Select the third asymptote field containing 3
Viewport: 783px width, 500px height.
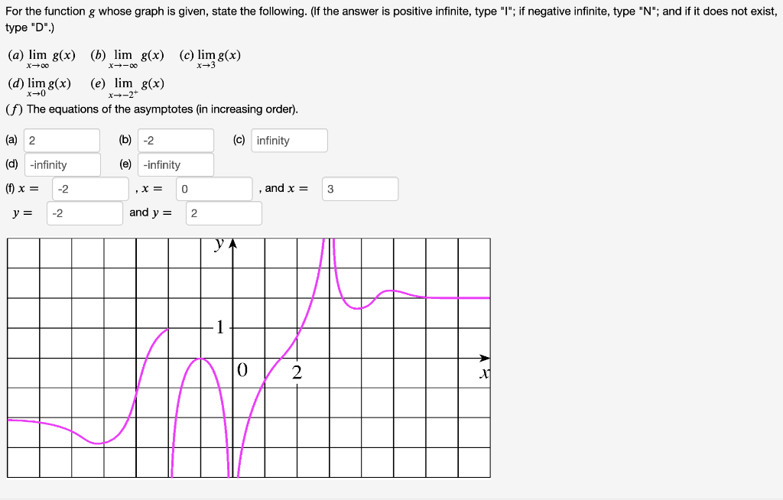(x=359, y=188)
